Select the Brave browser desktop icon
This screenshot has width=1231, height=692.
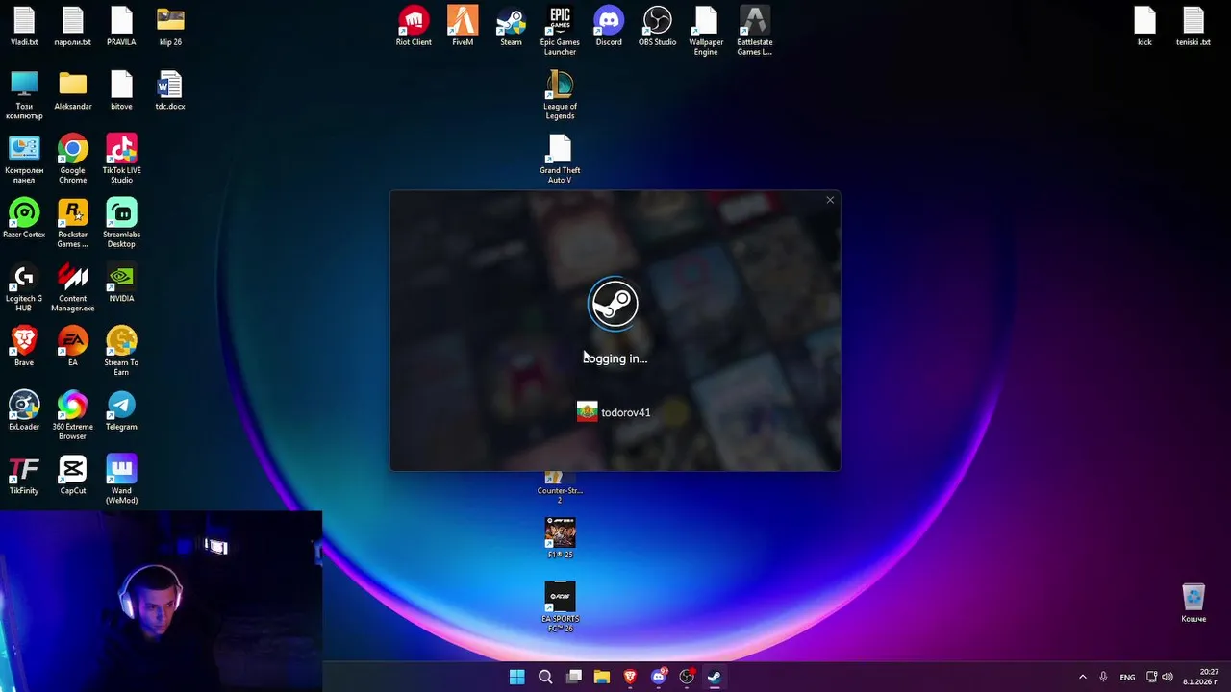click(x=24, y=346)
